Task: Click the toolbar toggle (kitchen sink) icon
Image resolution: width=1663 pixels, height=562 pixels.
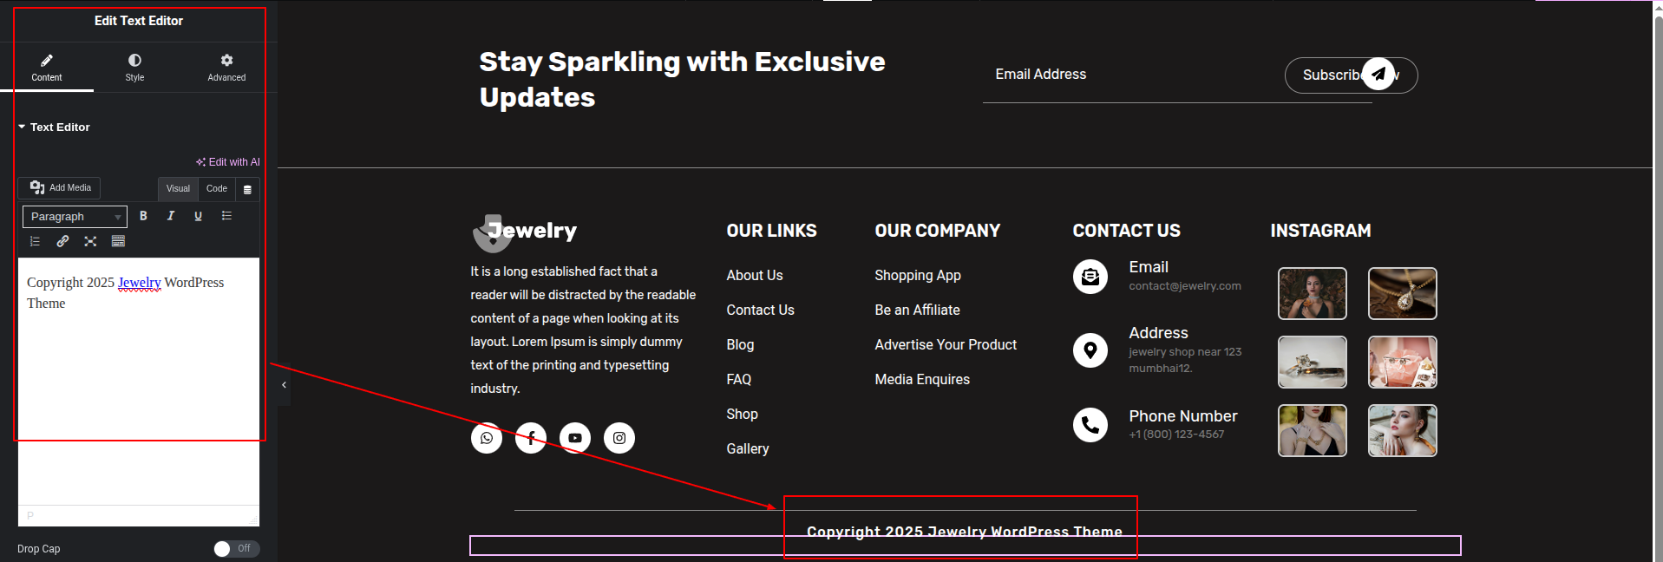Action: pos(118,241)
